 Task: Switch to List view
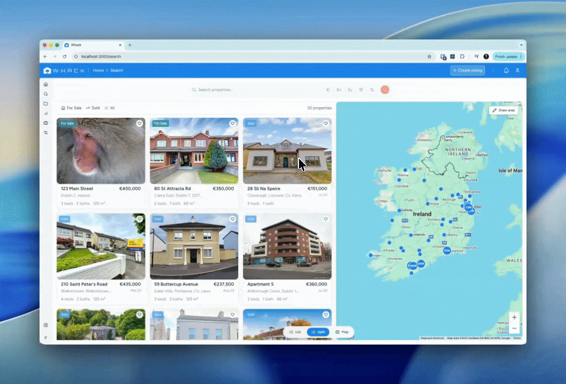point(295,332)
